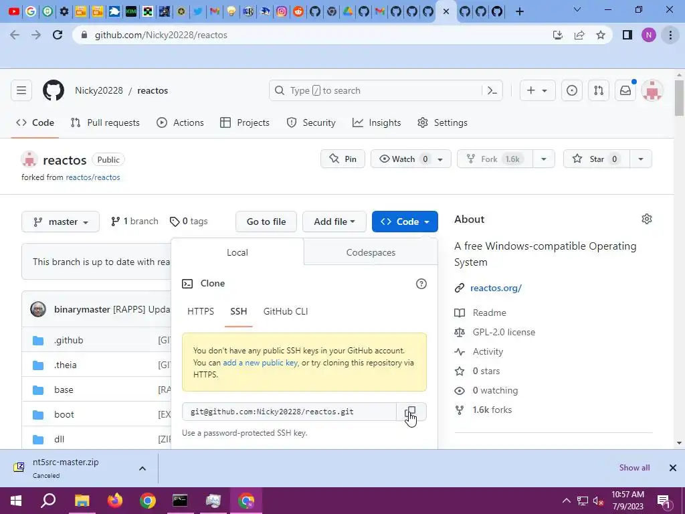Open the repository Settings tab

pos(442,123)
